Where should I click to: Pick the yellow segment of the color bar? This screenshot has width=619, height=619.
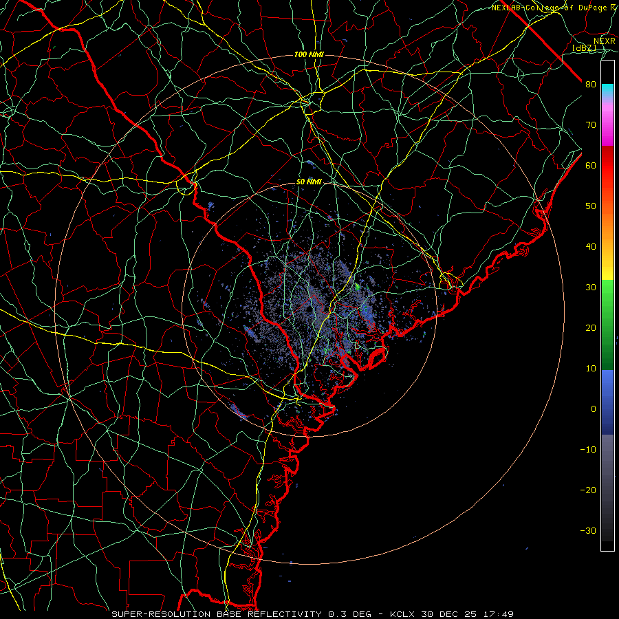[607, 270]
